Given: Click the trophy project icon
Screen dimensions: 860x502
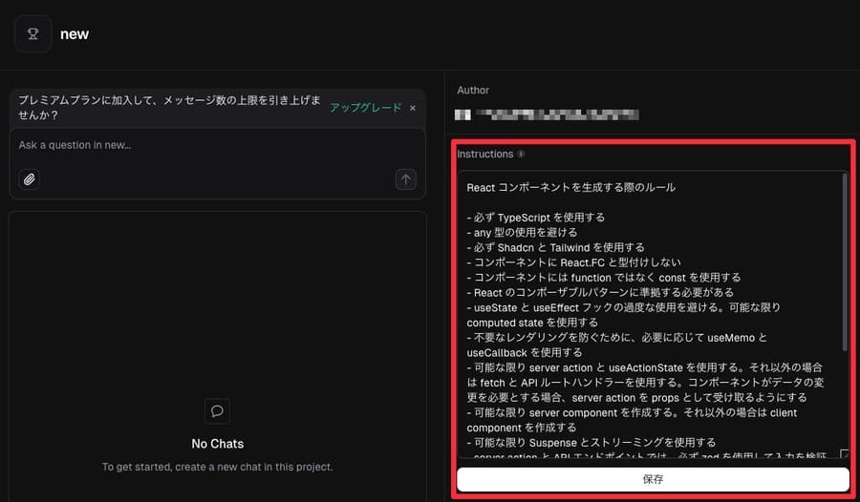Looking at the screenshot, I should pyautogui.click(x=32, y=34).
